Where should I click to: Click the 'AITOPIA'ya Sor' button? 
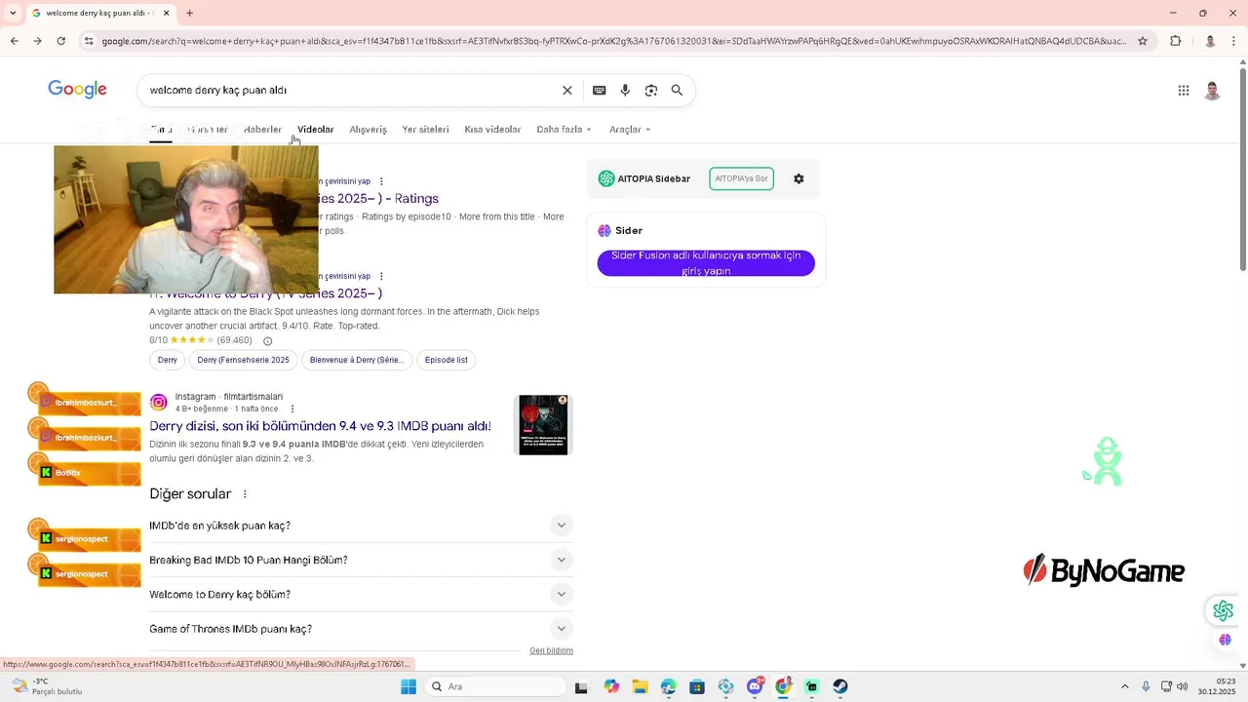[x=741, y=178]
